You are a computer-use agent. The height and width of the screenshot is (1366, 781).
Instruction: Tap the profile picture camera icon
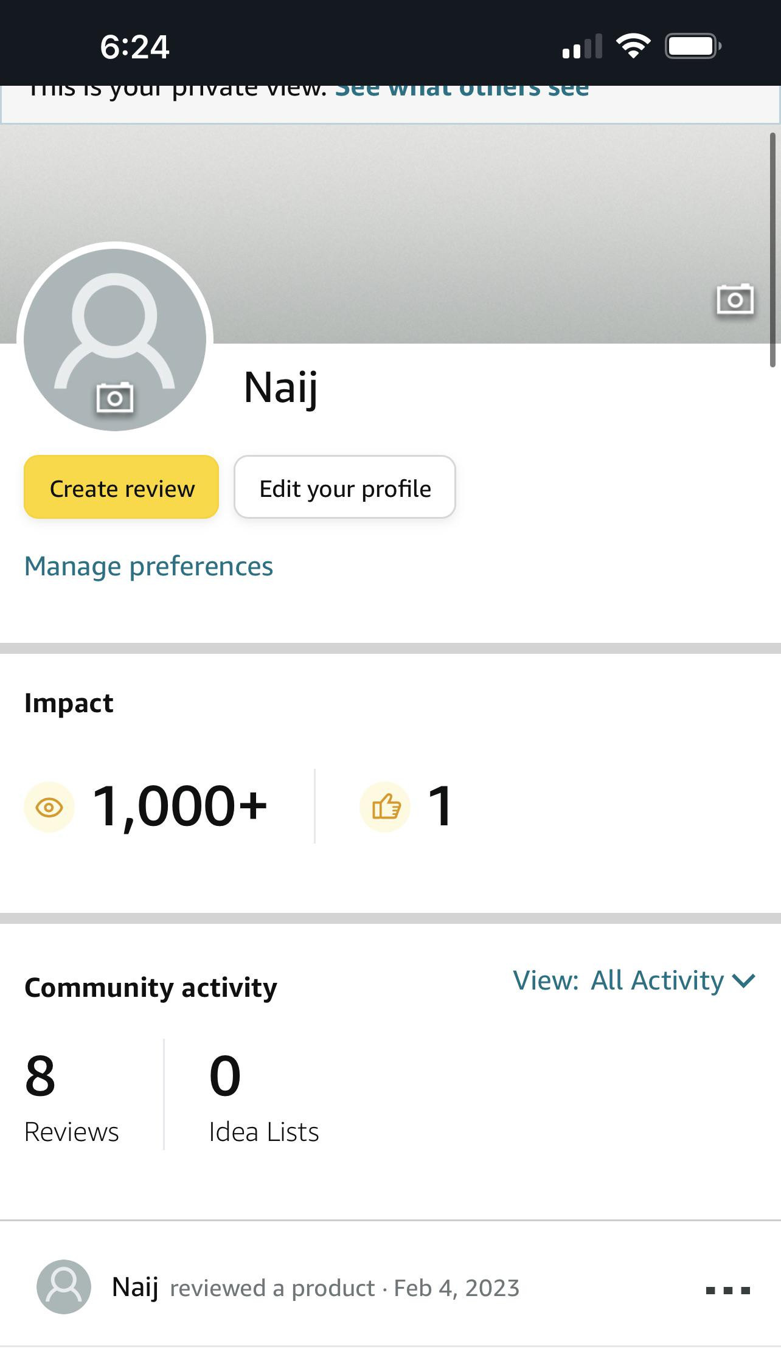pyautogui.click(x=115, y=398)
